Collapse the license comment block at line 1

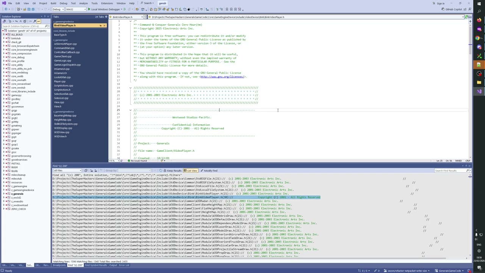pos(130,21)
